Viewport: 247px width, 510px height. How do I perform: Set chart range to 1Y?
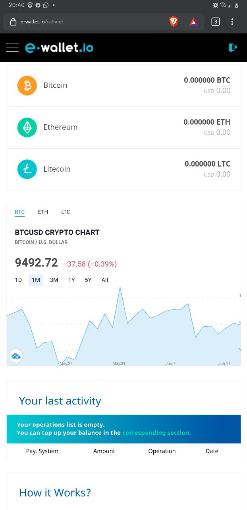tap(71, 280)
